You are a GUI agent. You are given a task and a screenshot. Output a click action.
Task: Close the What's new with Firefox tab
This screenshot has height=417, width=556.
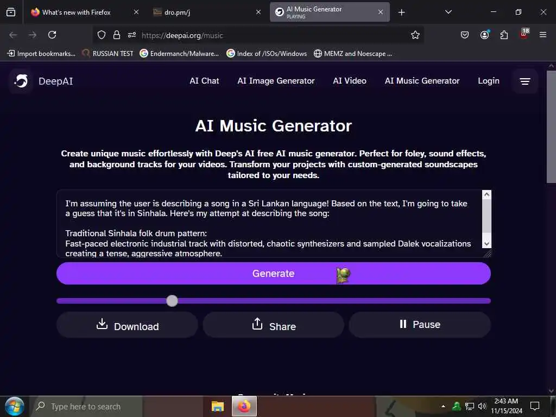pos(136,12)
